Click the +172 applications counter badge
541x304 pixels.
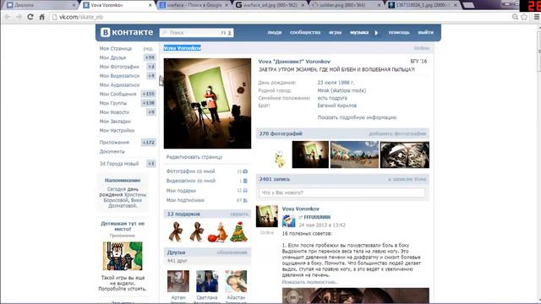(x=149, y=143)
